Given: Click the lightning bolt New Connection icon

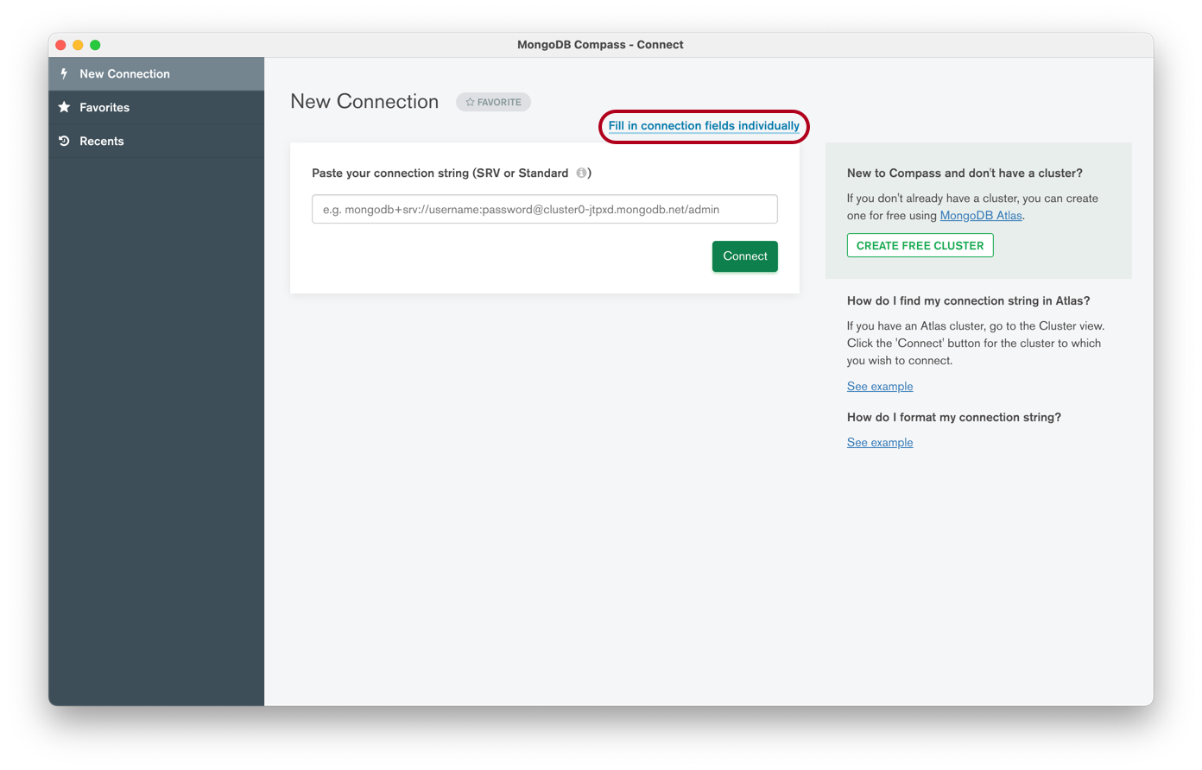Looking at the screenshot, I should [x=64, y=73].
